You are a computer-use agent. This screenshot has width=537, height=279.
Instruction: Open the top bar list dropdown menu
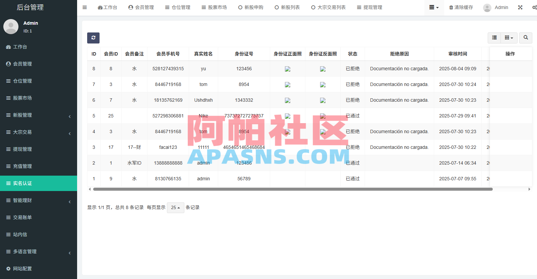434,7
